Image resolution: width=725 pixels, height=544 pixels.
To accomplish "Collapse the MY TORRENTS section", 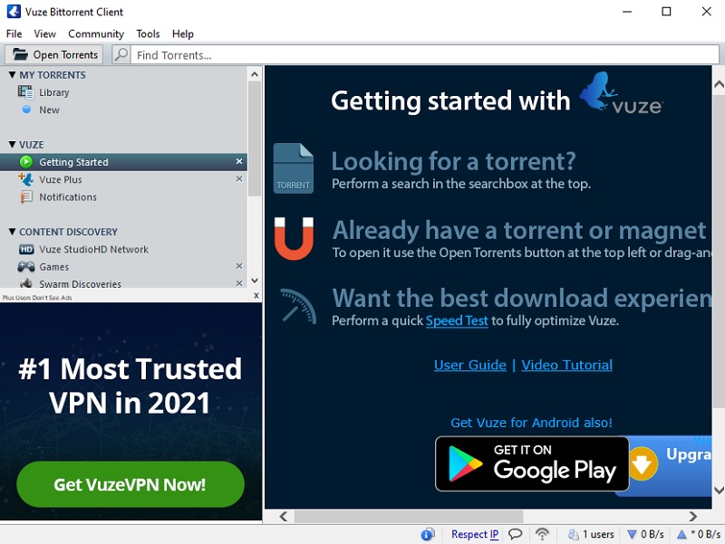I will pyautogui.click(x=12, y=75).
